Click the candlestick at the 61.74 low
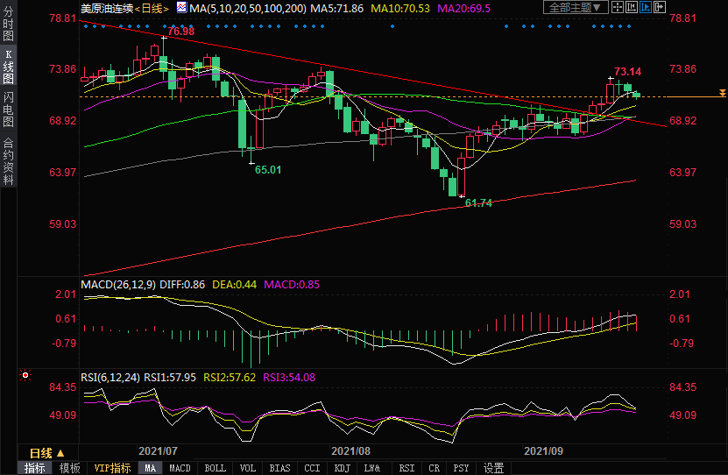 click(x=461, y=181)
